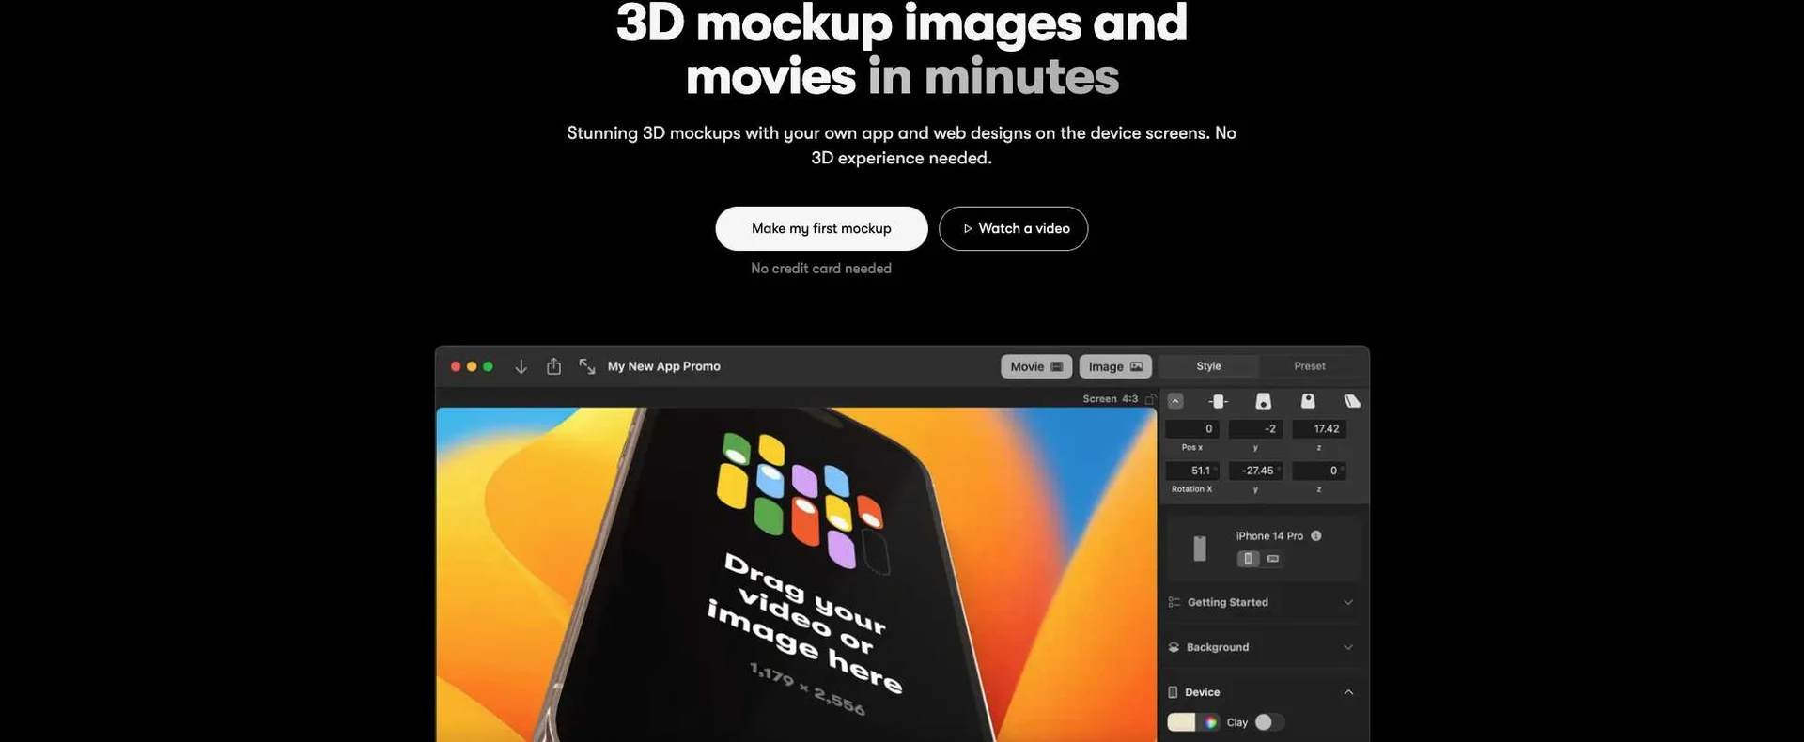
Task: Click the cream device color swatch
Action: coord(1181,722)
